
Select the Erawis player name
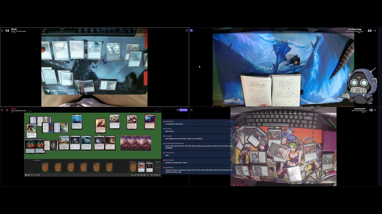tap(14, 109)
